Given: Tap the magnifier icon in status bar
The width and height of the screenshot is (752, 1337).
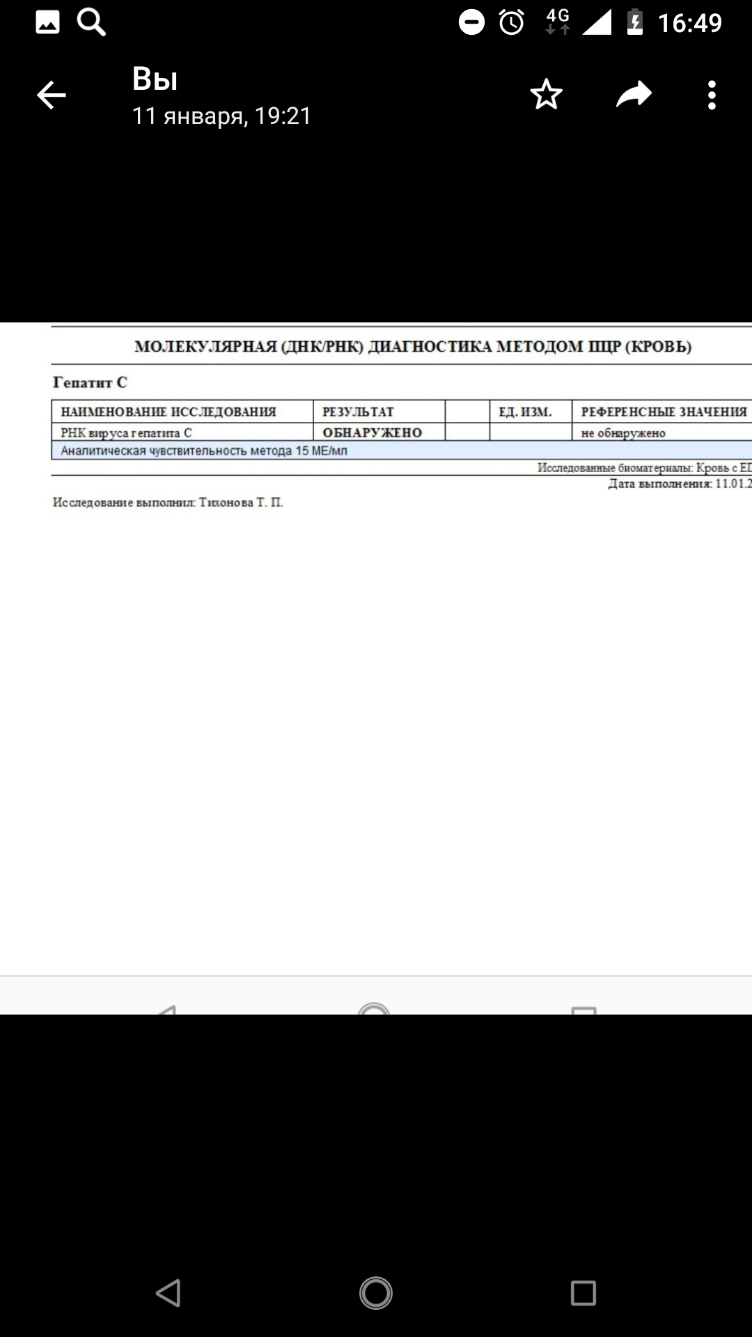Looking at the screenshot, I should (x=91, y=23).
